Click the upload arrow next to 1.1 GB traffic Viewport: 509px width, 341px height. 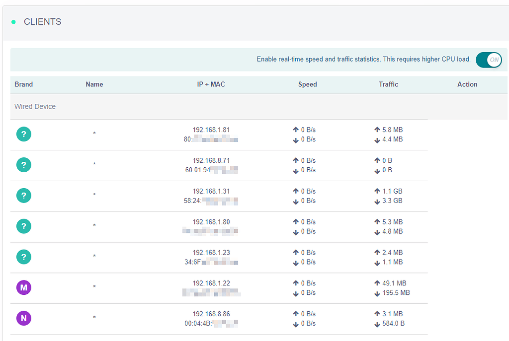[378, 191]
